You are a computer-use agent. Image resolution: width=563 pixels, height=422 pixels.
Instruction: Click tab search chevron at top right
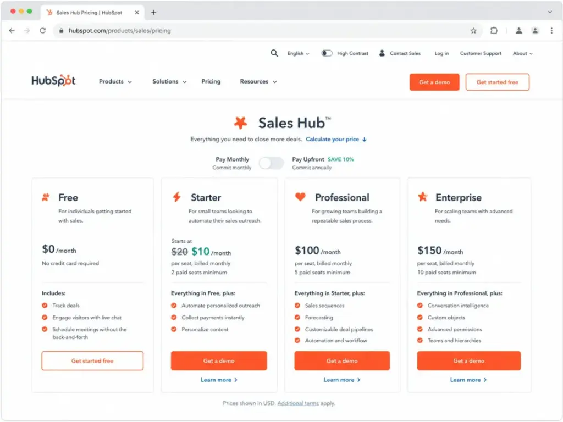[x=550, y=12]
